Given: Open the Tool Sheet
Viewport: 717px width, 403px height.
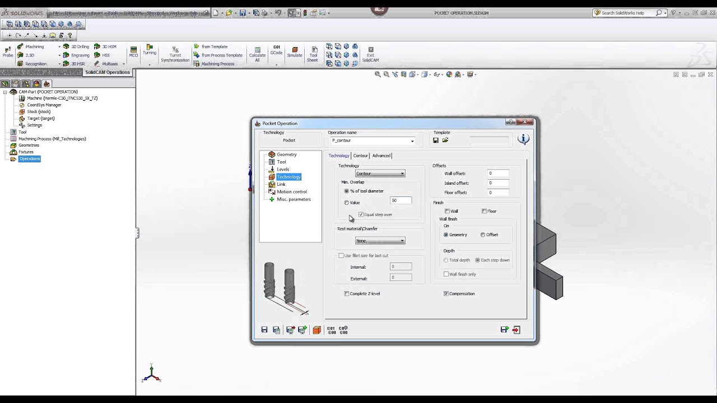Looking at the screenshot, I should [x=313, y=54].
